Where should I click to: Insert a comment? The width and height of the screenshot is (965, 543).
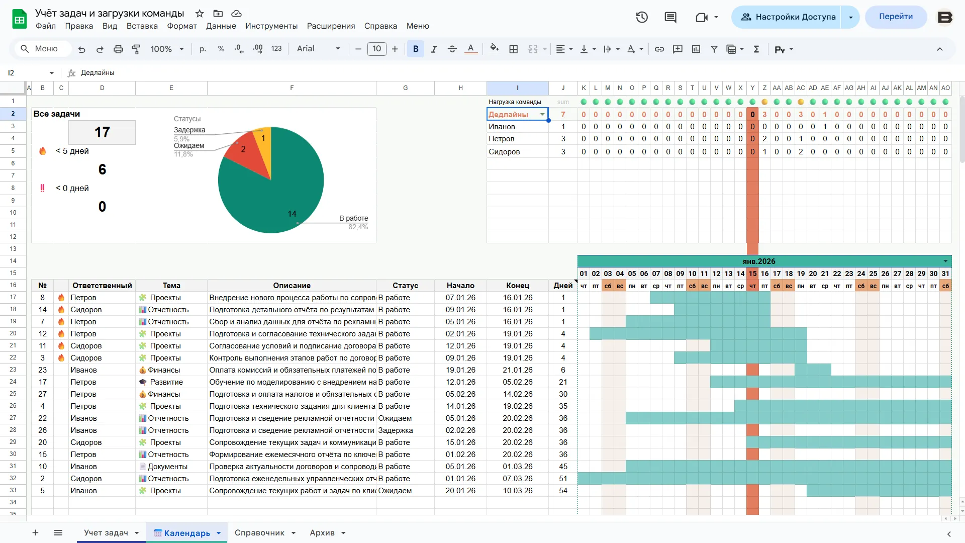(678, 49)
